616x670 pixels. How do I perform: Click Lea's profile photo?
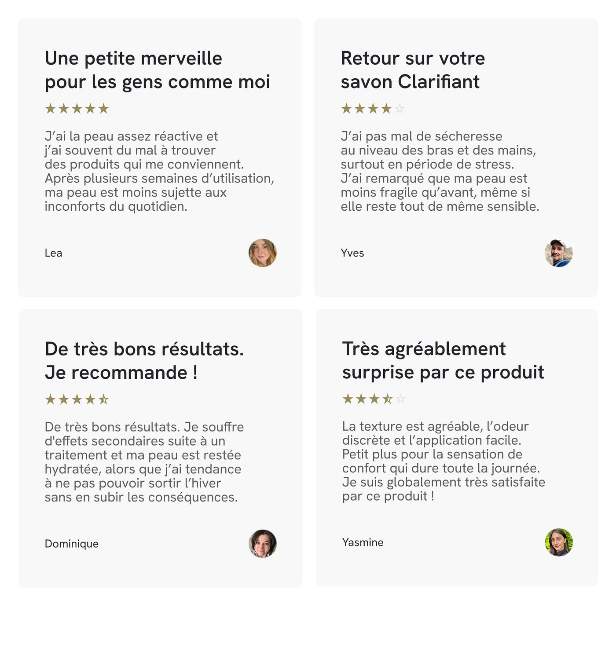click(263, 253)
